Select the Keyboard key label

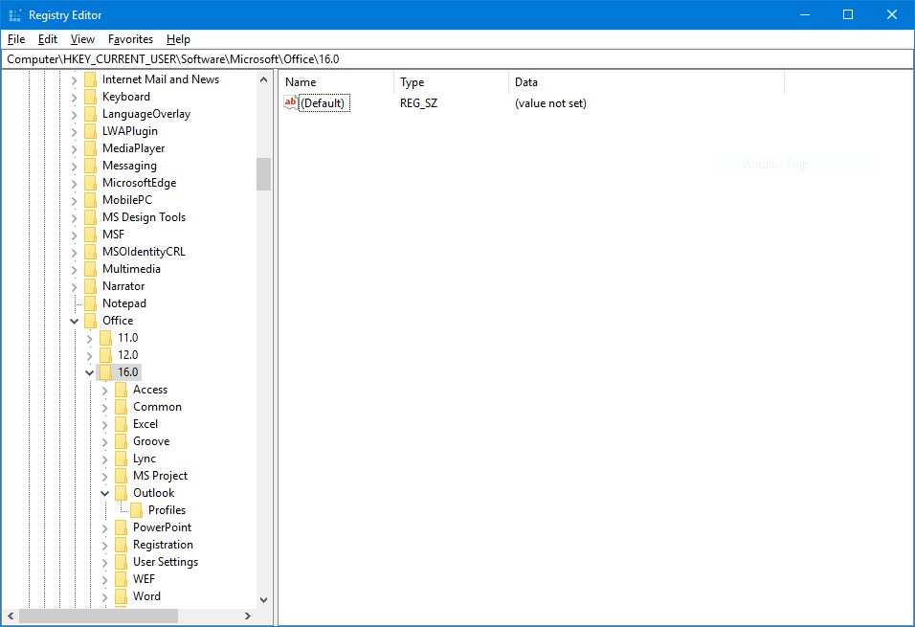(x=126, y=97)
